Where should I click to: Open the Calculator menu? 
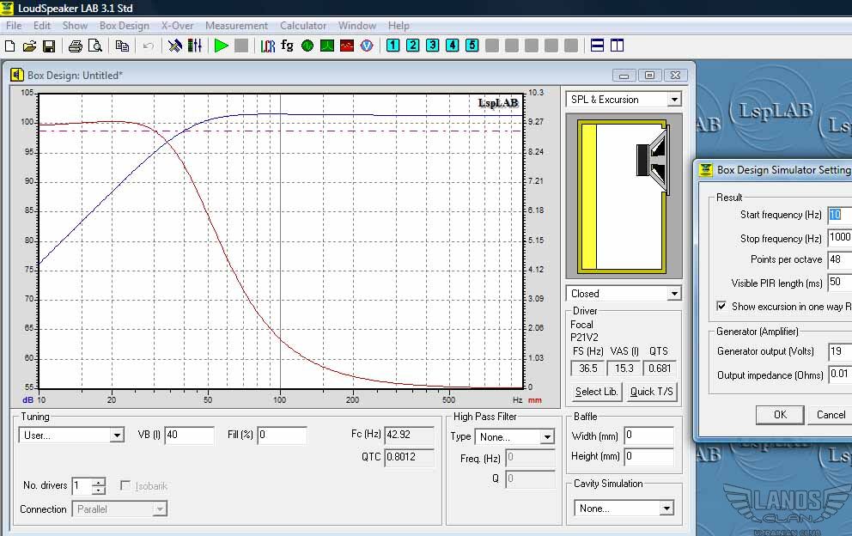tap(303, 26)
